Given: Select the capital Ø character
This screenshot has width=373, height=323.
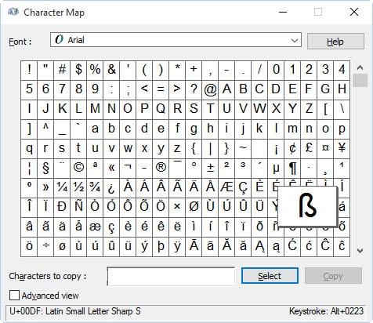Looking at the screenshot, I should click(x=194, y=207).
